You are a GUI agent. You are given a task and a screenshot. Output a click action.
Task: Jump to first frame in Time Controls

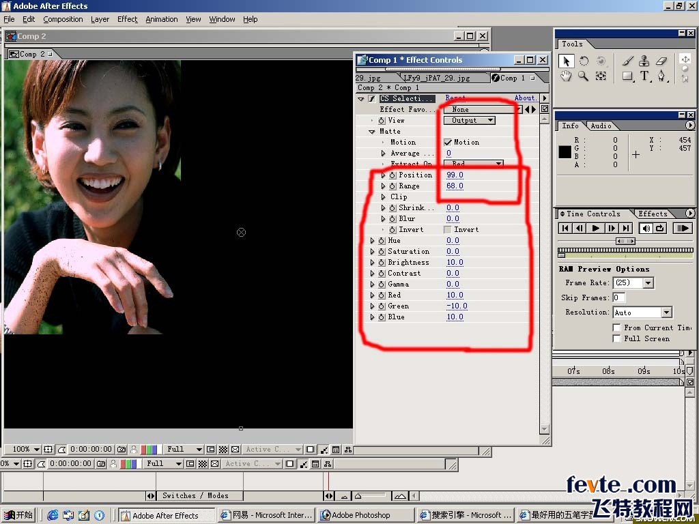coord(565,229)
